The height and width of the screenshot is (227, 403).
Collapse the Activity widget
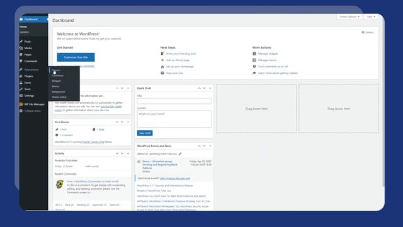coord(128,153)
